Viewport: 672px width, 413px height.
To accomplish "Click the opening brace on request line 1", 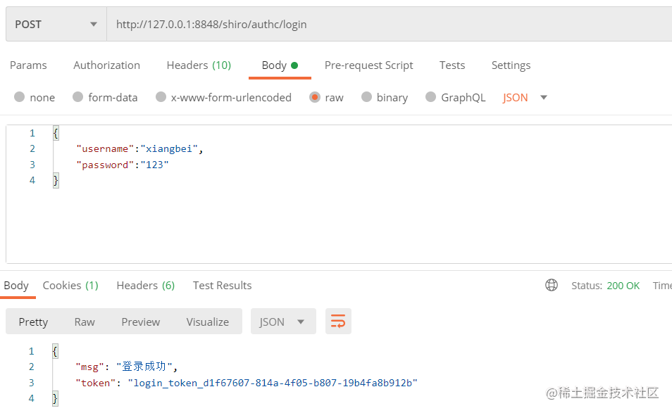I will point(56,133).
